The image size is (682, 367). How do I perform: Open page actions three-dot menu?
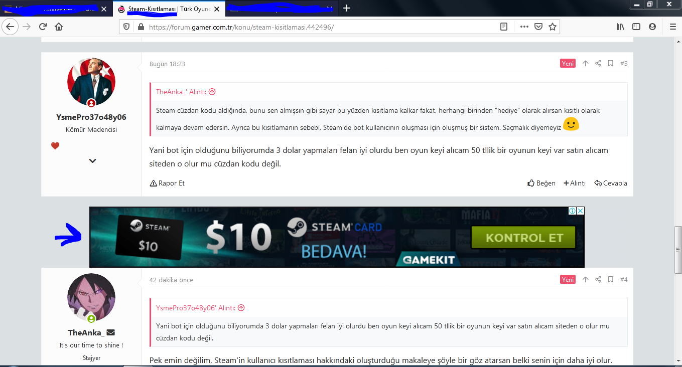524,27
